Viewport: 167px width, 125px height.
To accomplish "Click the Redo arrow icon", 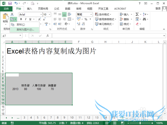I will pyautogui.click(x=24, y=3).
